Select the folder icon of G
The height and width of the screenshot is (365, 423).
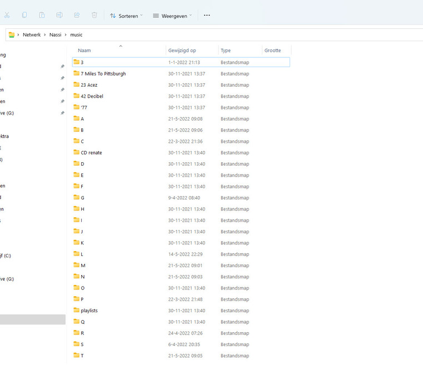tap(76, 198)
